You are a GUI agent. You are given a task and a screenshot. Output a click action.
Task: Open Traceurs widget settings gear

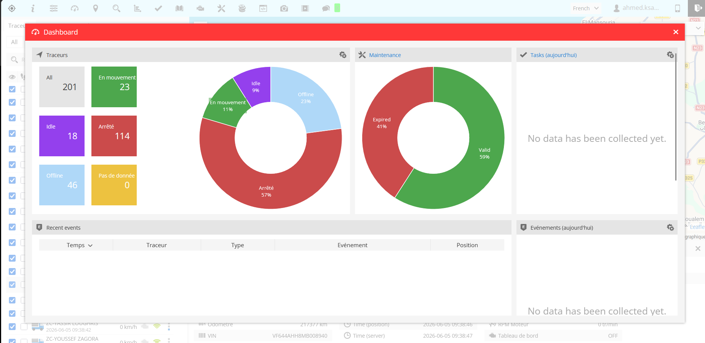click(x=343, y=55)
